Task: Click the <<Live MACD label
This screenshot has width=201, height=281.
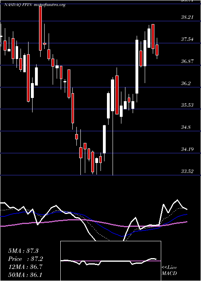Action: 169,271
